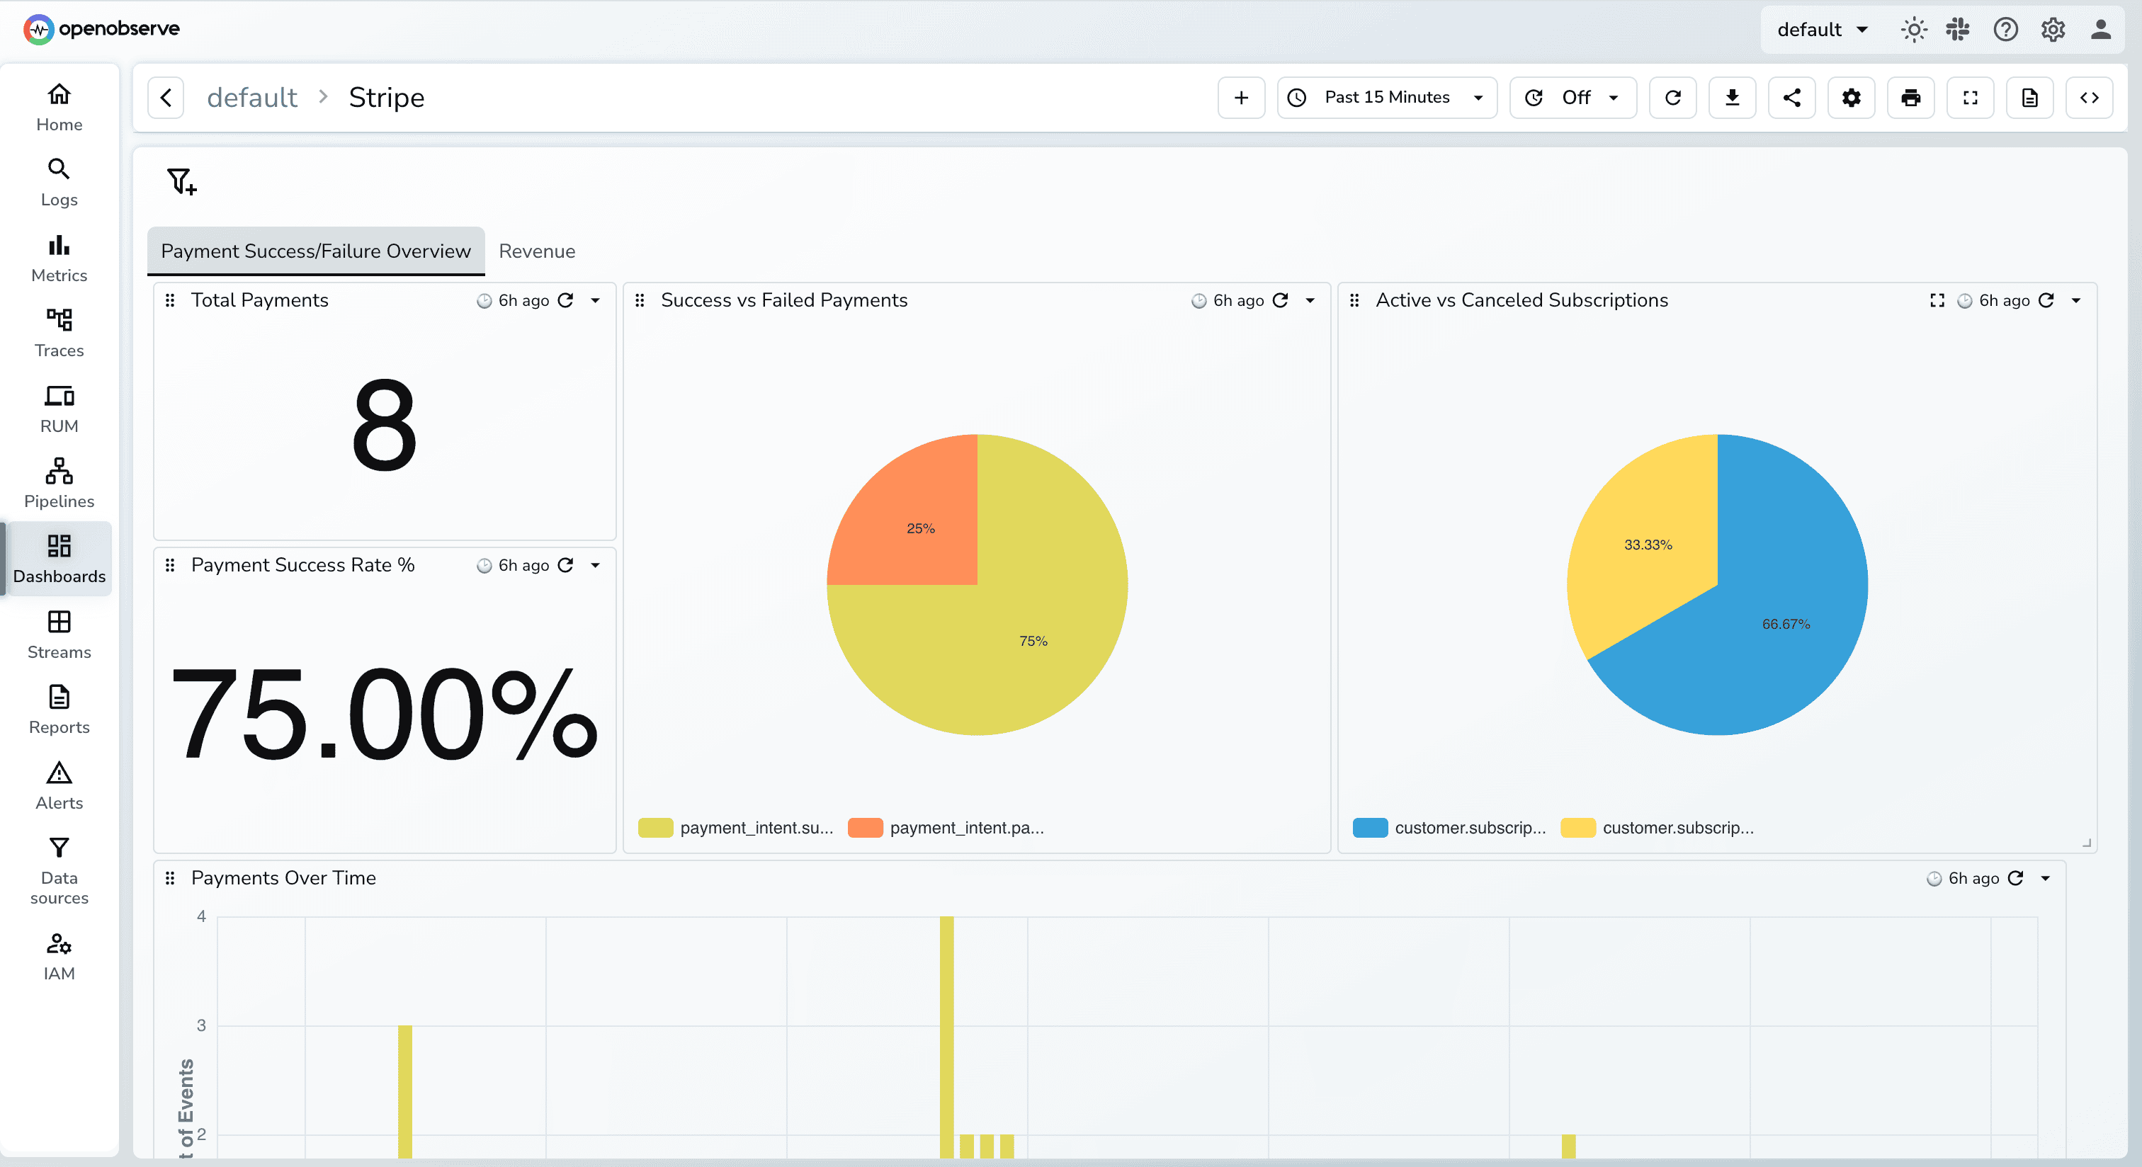Open the Alerts page
2142x1167 pixels.
(x=58, y=785)
